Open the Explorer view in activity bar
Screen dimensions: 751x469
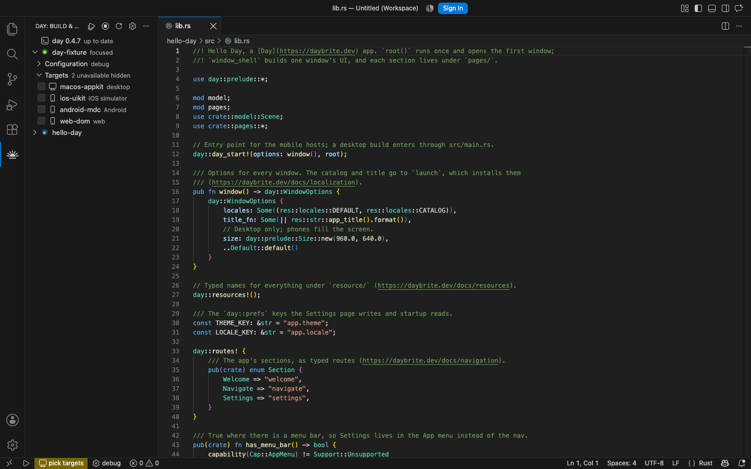(x=12, y=29)
